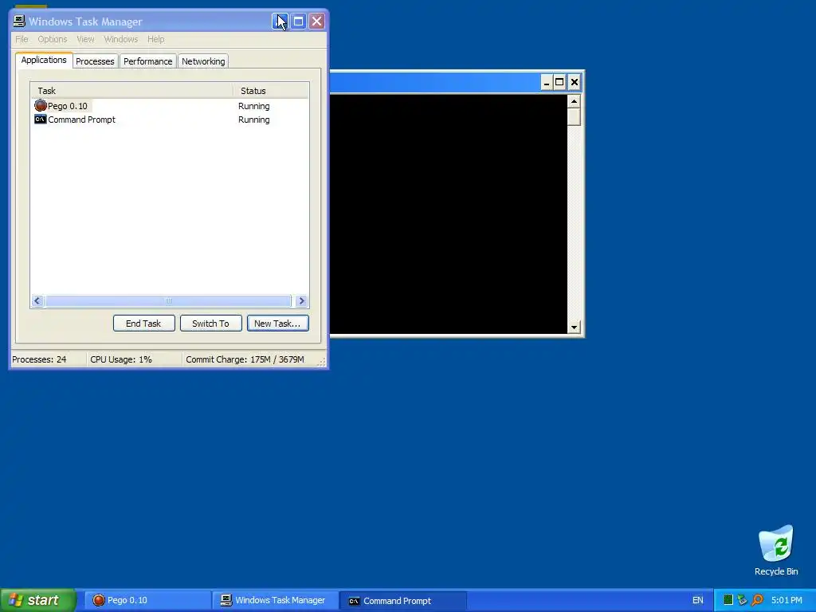Click Command Prompt scrollbar down arrow
The width and height of the screenshot is (816, 612).
[574, 328]
